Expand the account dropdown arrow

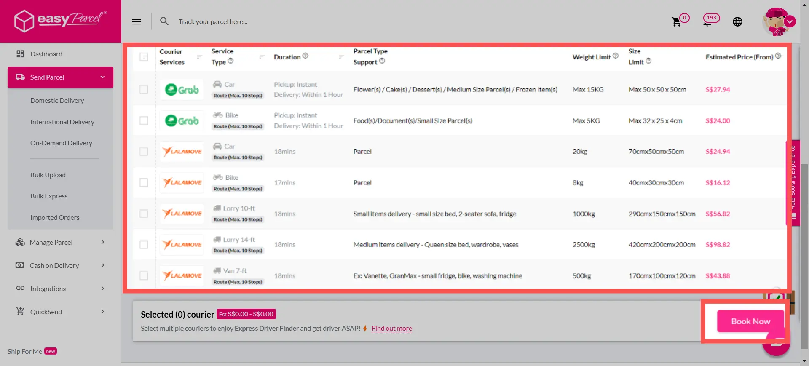coord(790,21)
